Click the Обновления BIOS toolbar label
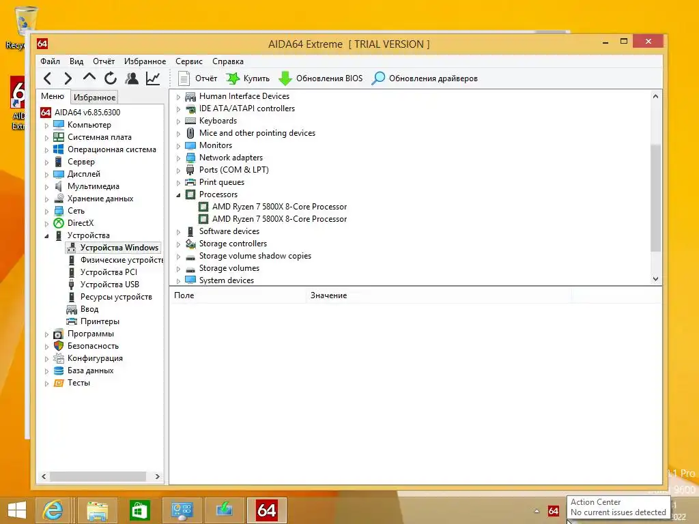The width and height of the screenshot is (699, 524). pos(330,78)
